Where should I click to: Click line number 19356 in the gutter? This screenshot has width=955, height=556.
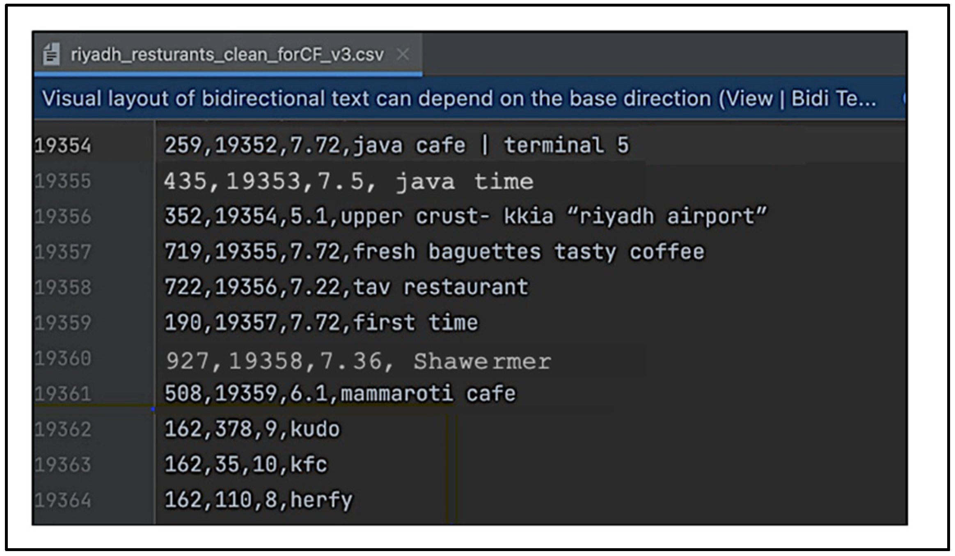(63, 217)
